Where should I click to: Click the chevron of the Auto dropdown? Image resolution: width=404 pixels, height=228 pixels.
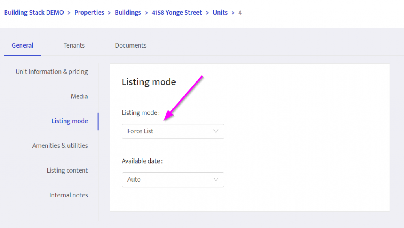pos(216,180)
